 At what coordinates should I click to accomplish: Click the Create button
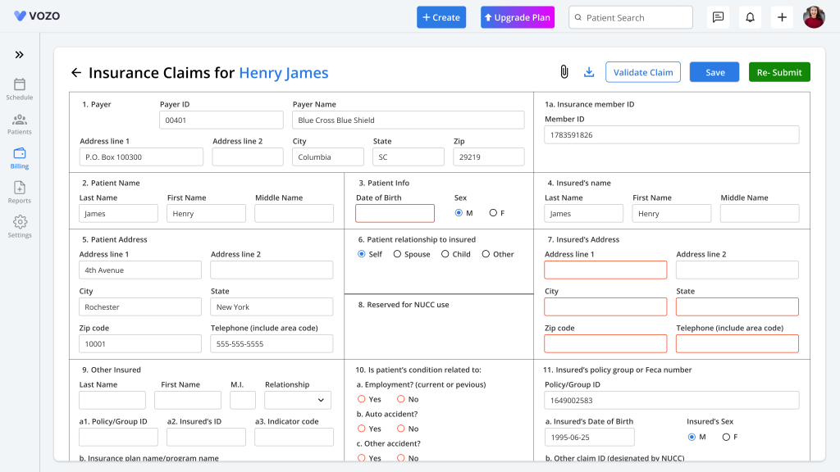click(x=441, y=17)
